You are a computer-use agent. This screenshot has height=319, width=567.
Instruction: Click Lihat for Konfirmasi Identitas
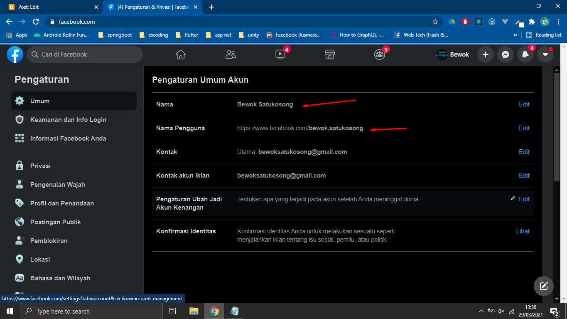click(x=523, y=231)
